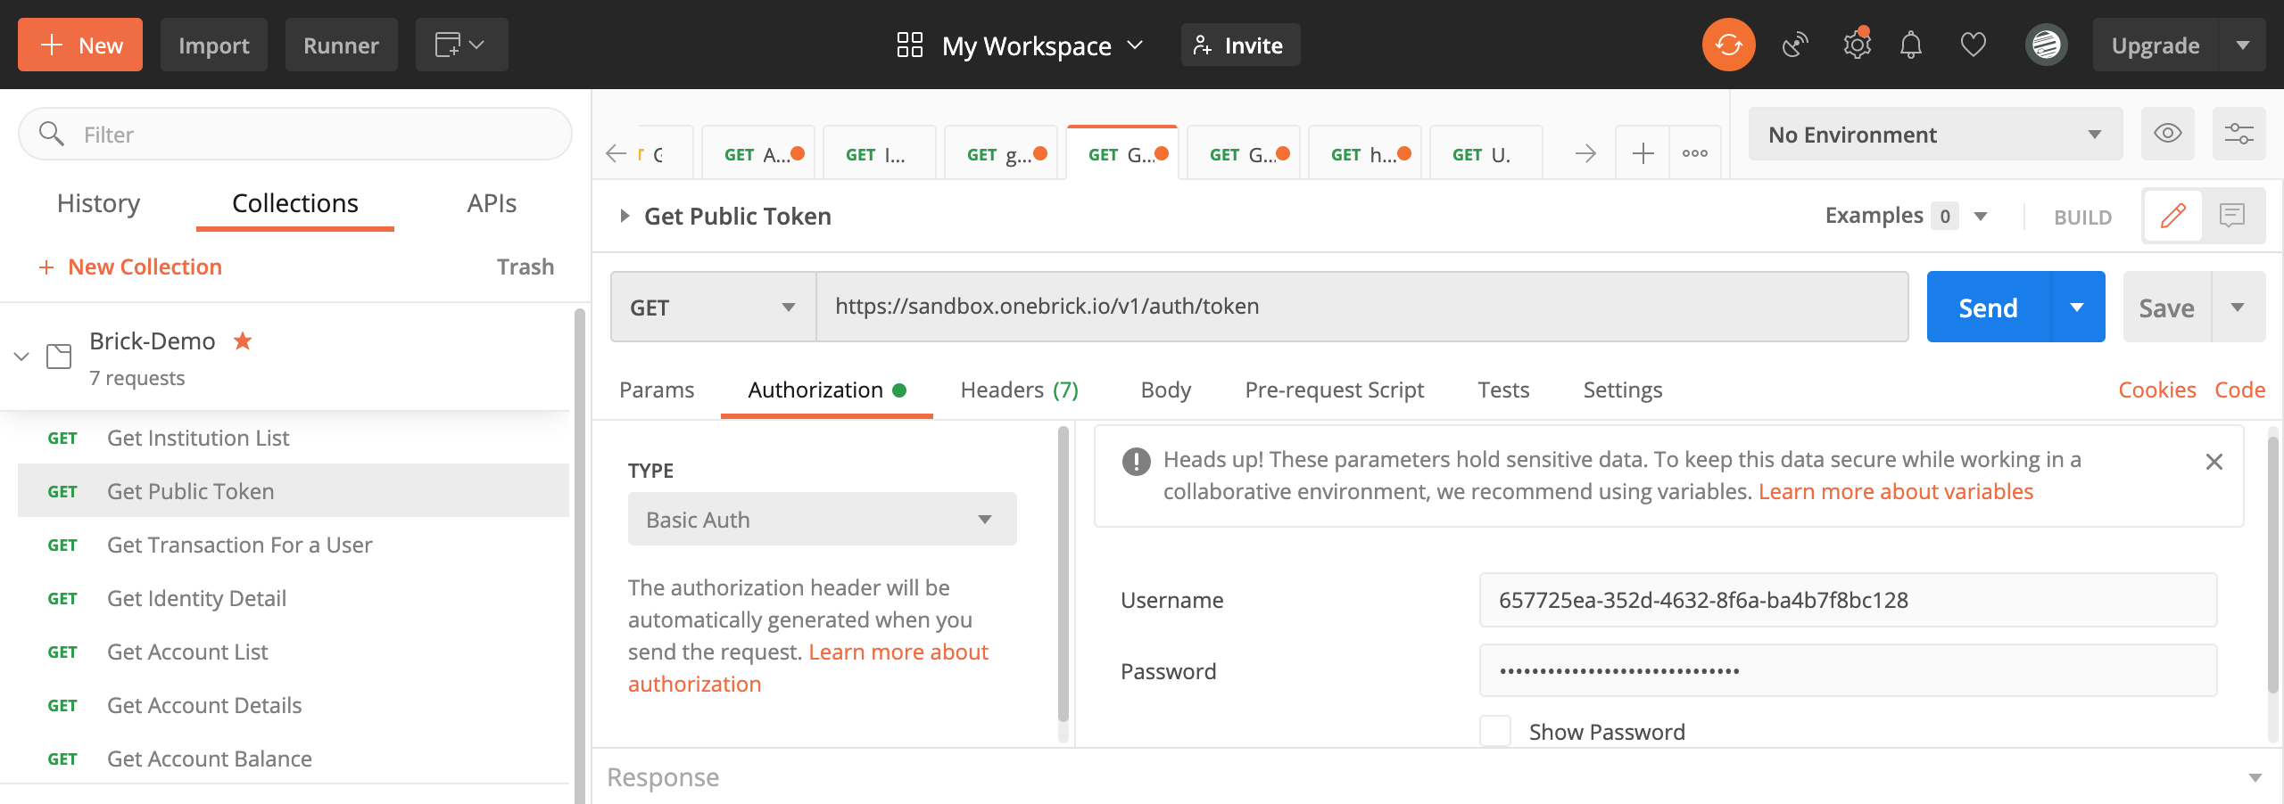Open the Upgrade dropdown arrow
2284x804 pixels.
click(2242, 45)
